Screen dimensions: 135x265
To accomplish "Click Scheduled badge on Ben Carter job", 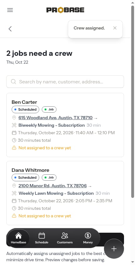I will pyautogui.click(x=25, y=109).
